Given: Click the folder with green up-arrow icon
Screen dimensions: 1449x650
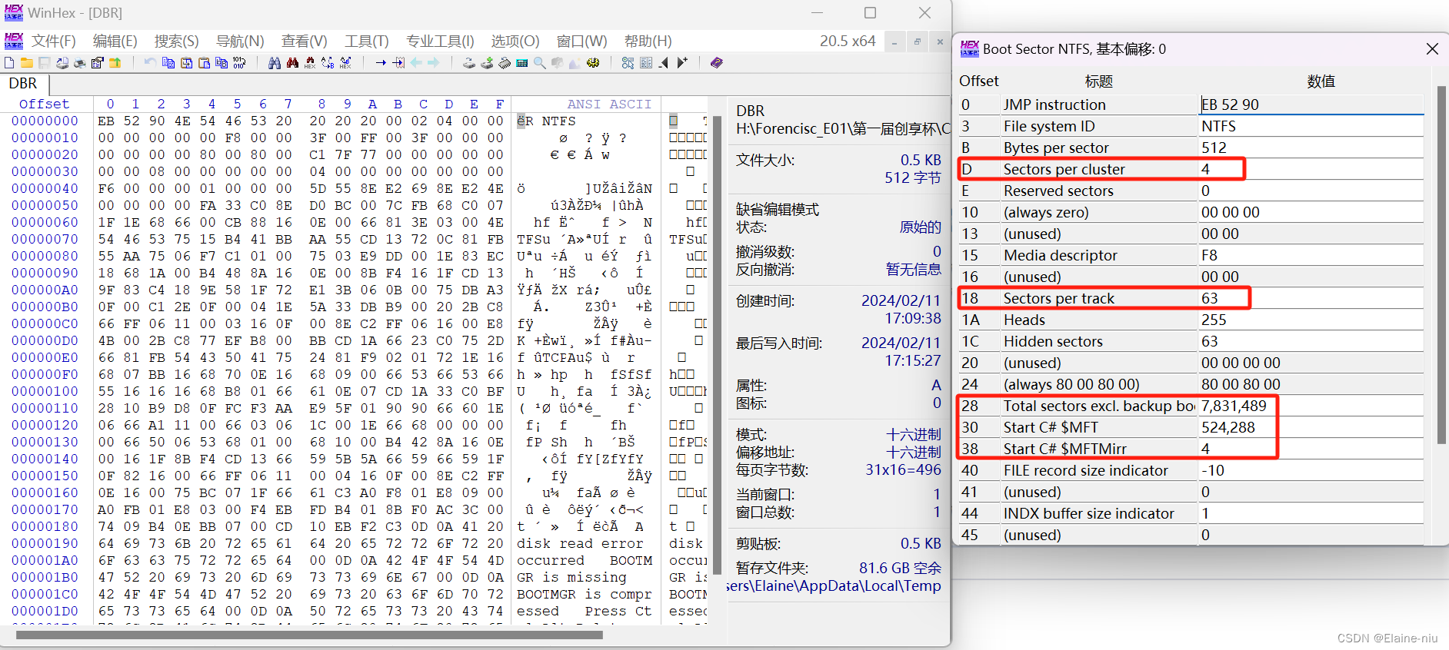Looking at the screenshot, I should pos(115,63).
